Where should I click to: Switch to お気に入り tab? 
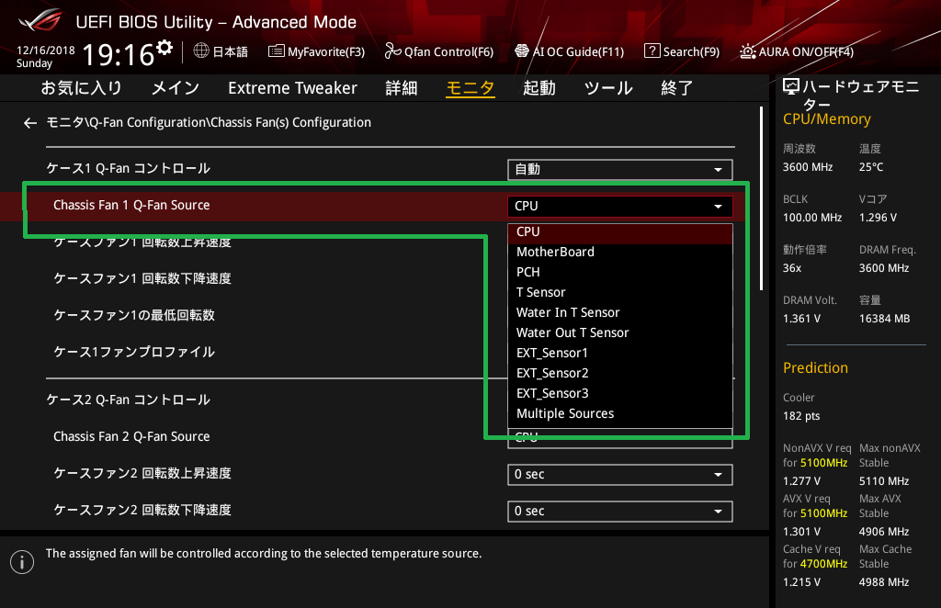click(82, 88)
